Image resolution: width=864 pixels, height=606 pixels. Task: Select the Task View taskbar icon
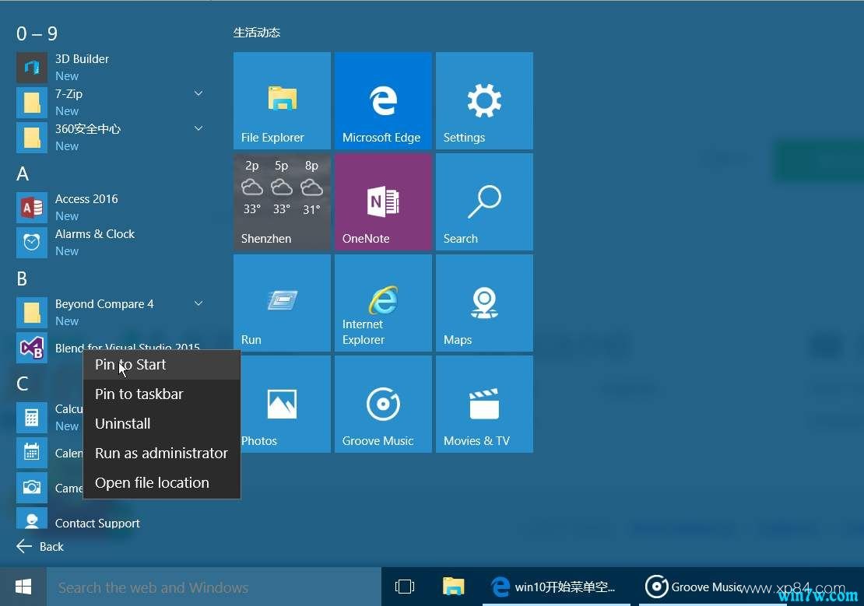405,587
